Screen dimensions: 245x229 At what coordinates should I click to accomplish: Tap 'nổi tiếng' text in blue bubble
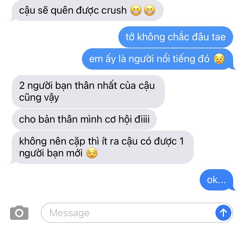click(183, 59)
